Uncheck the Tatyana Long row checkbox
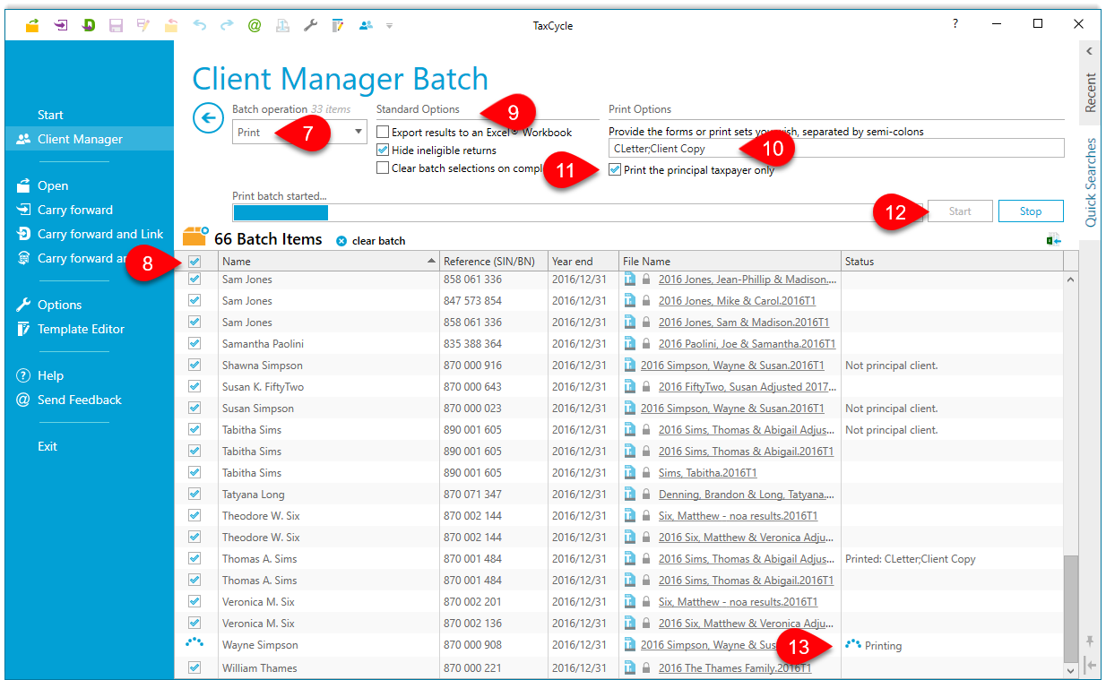Screen dimensions: 1106x680 pyautogui.click(x=194, y=495)
